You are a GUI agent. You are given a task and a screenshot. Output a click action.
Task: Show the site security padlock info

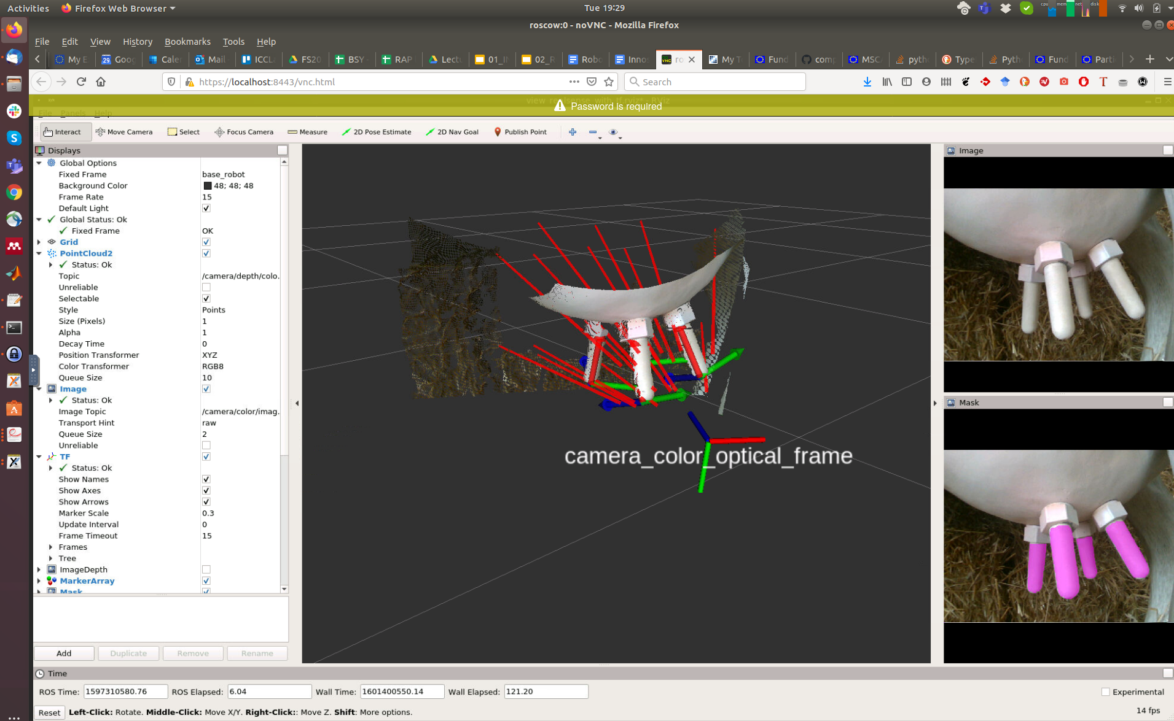[189, 82]
